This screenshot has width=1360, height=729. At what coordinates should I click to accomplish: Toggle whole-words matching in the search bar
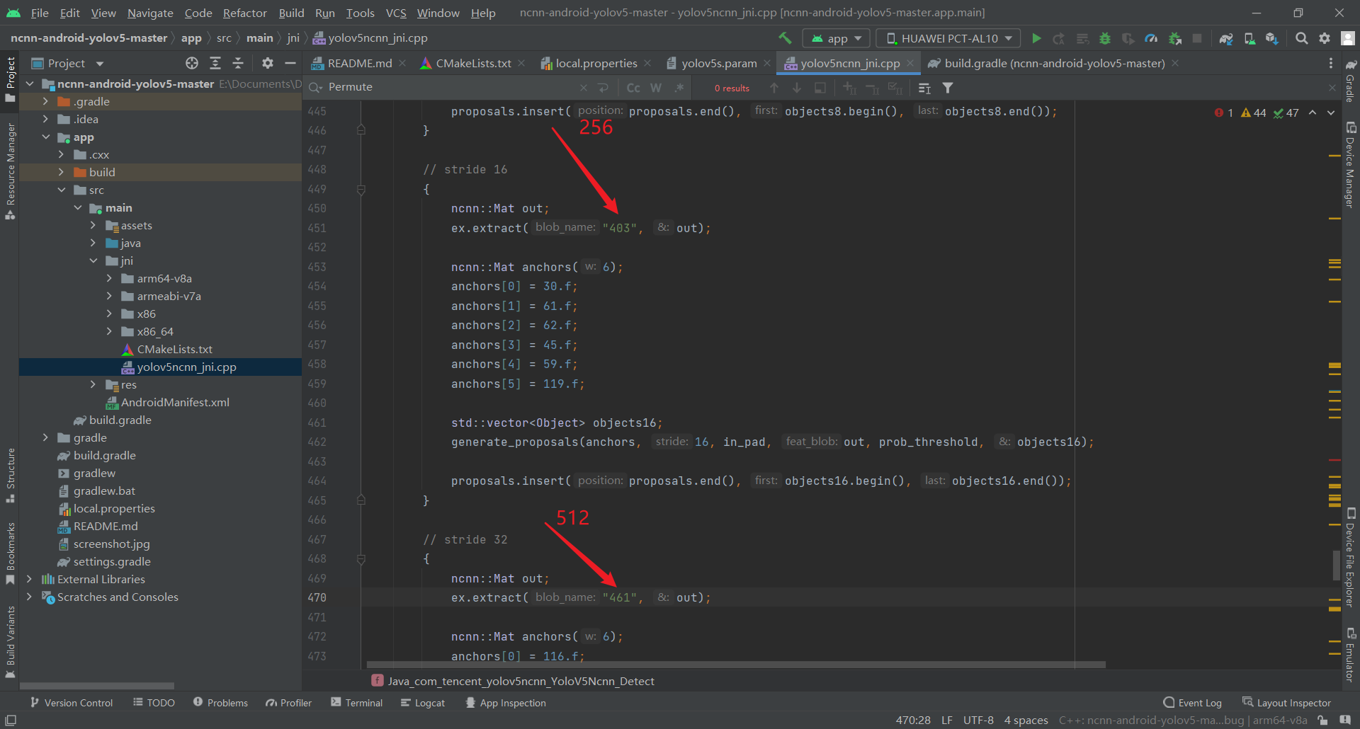click(655, 87)
